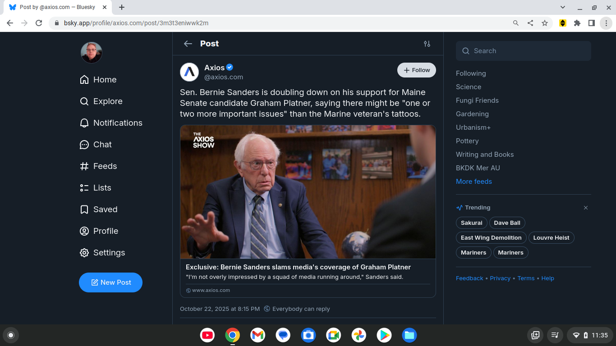Open tab search dropdown chevron

pos(563,7)
